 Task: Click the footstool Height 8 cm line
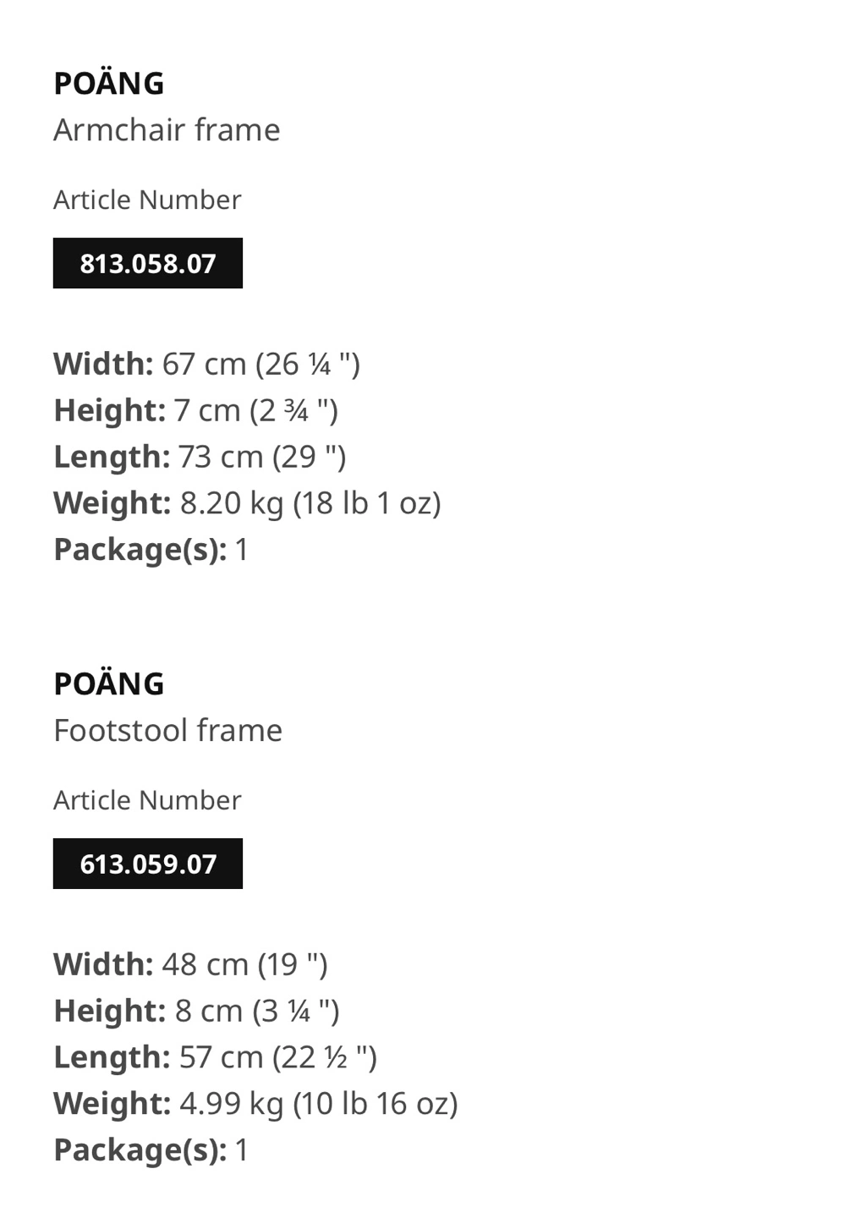pyautogui.click(x=196, y=1011)
